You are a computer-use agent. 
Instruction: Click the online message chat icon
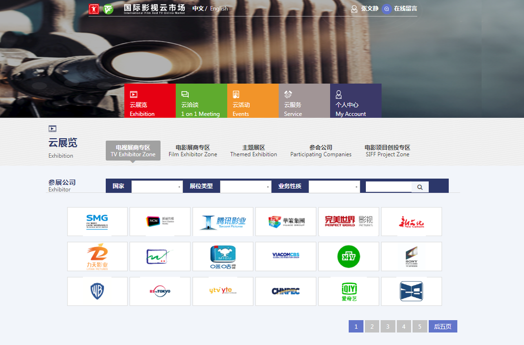387,9
